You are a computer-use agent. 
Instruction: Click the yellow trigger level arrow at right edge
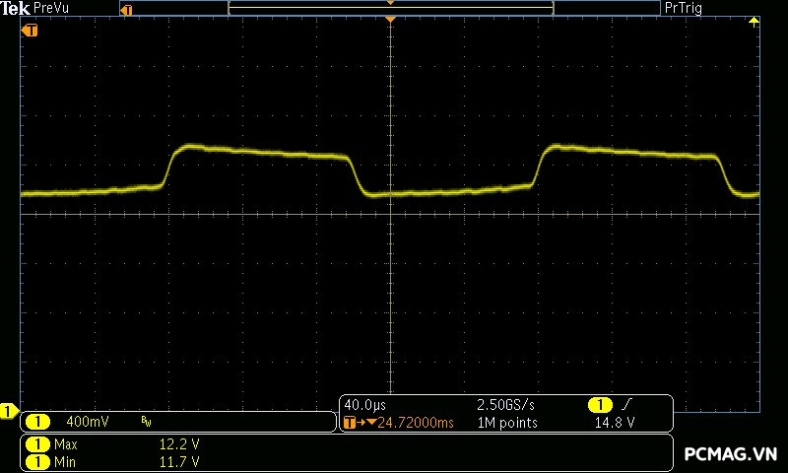[x=755, y=21]
